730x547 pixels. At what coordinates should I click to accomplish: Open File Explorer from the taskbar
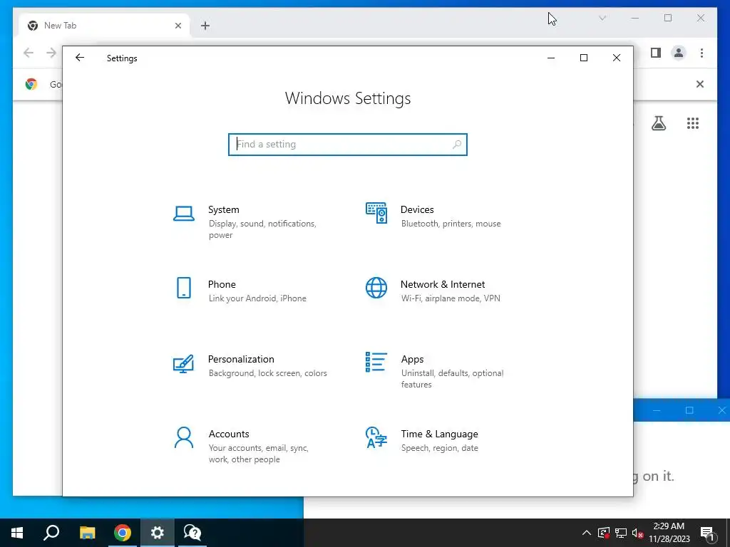tap(87, 533)
